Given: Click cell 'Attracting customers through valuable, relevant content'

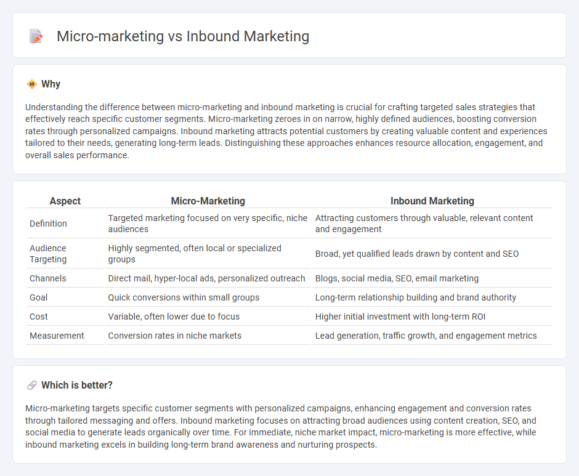Looking at the screenshot, I should click(x=432, y=224).
